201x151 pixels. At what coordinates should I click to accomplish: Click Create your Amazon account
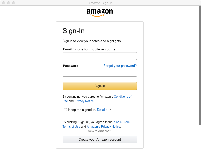(99, 139)
